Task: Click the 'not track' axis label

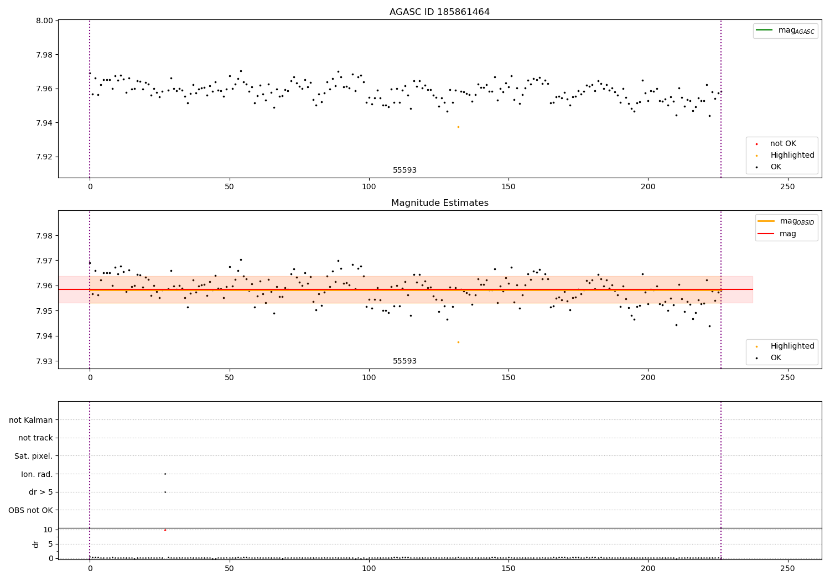Action: point(35,438)
